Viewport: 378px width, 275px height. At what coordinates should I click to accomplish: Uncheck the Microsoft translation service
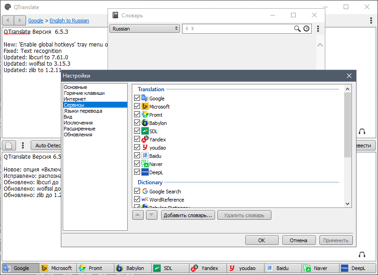coord(137,106)
